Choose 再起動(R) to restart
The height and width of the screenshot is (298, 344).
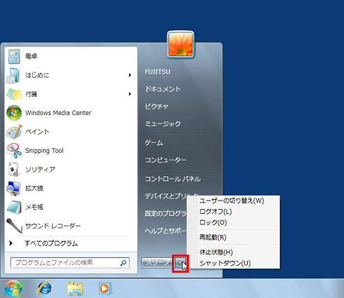point(213,238)
